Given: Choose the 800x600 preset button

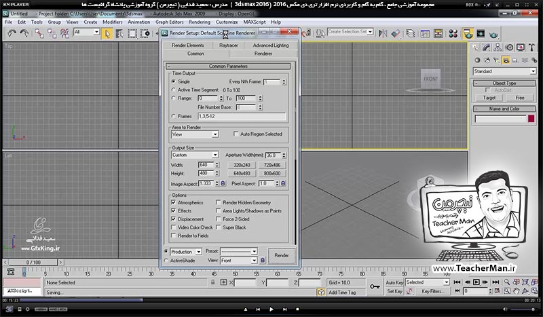Looking at the screenshot, I should pyautogui.click(x=272, y=173).
